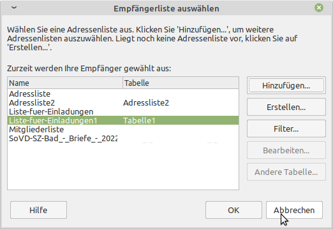Select the Adressliste2 row
Viewport: 333px width, 229px height.
pyautogui.click(x=123, y=102)
